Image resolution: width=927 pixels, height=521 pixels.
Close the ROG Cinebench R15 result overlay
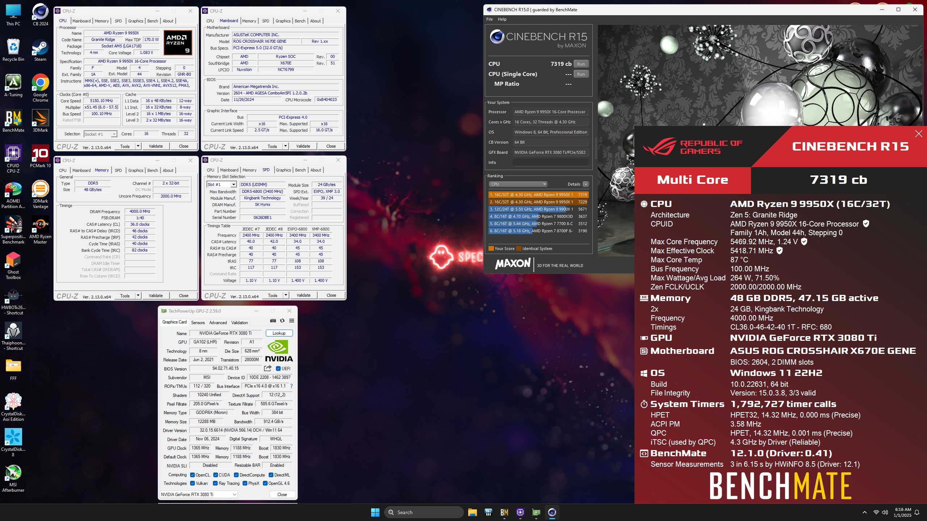pos(919,134)
